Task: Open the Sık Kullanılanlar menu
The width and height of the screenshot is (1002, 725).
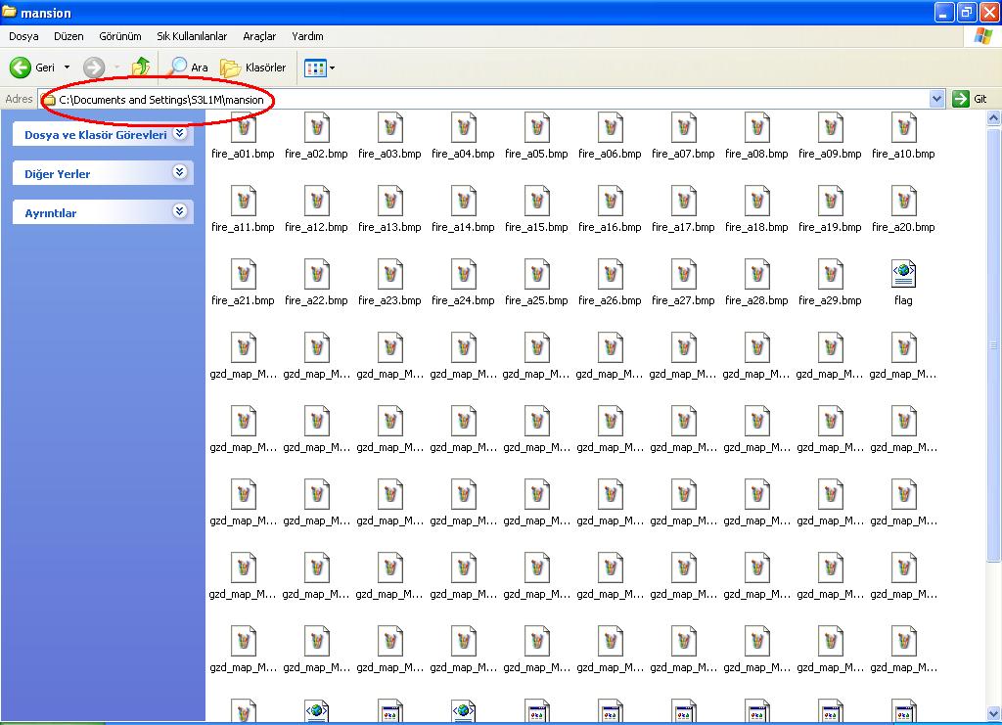Action: click(x=192, y=36)
